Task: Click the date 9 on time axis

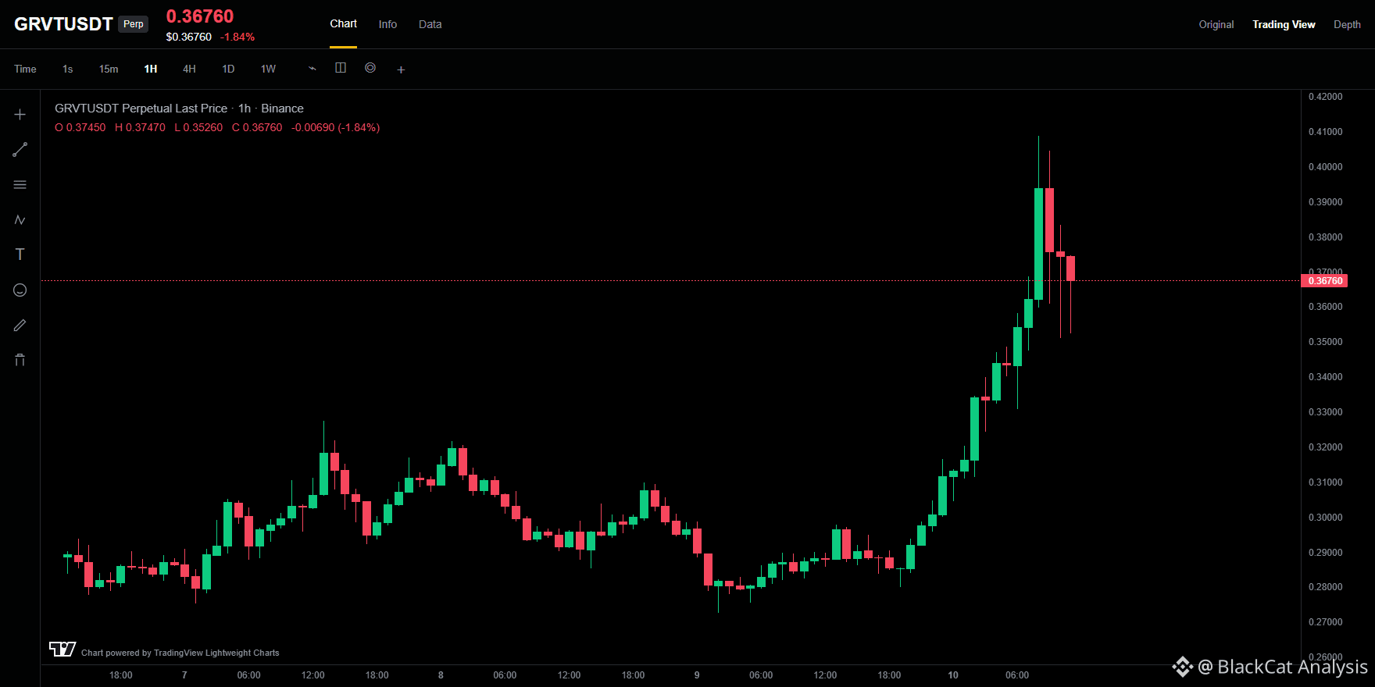Action: 697,675
